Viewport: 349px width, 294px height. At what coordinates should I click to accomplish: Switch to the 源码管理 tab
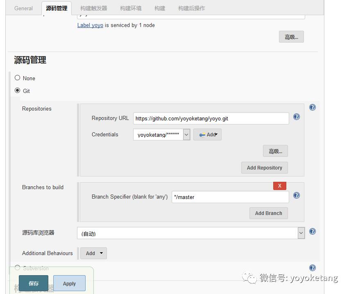tap(57, 9)
